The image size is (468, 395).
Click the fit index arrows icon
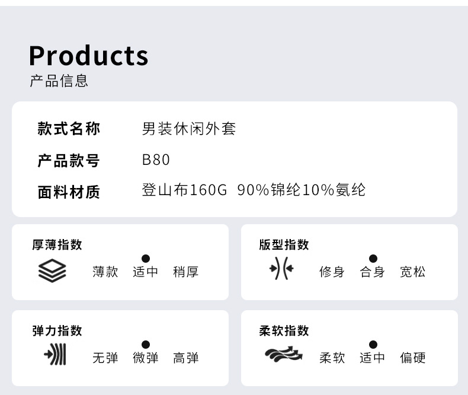tap(281, 270)
